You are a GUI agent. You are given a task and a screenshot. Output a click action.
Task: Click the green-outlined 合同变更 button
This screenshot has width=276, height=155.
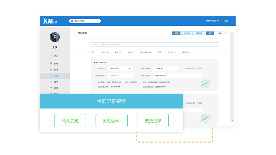(x=70, y=121)
